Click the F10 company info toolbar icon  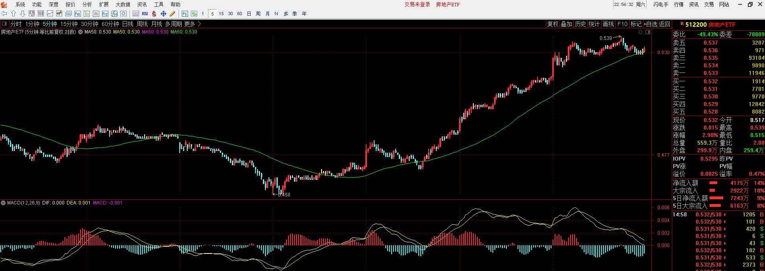click(x=78, y=14)
